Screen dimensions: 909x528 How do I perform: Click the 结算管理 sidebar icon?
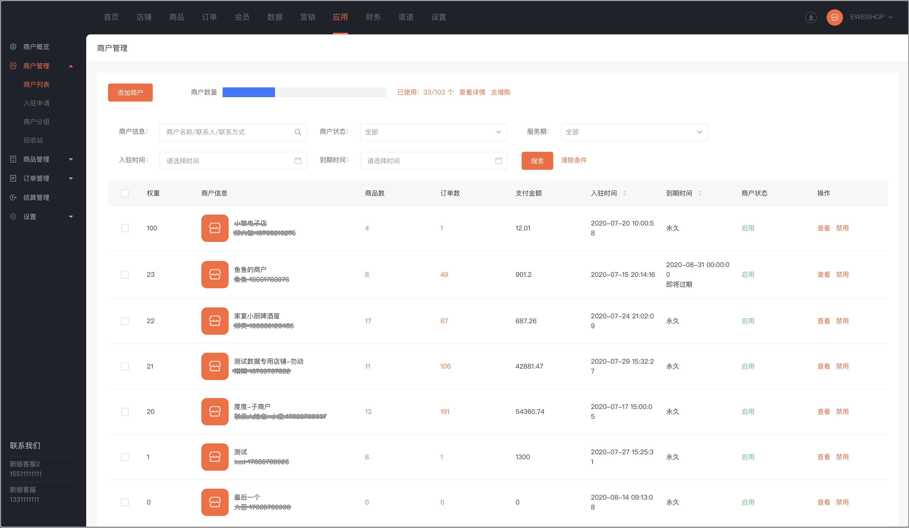click(x=13, y=197)
